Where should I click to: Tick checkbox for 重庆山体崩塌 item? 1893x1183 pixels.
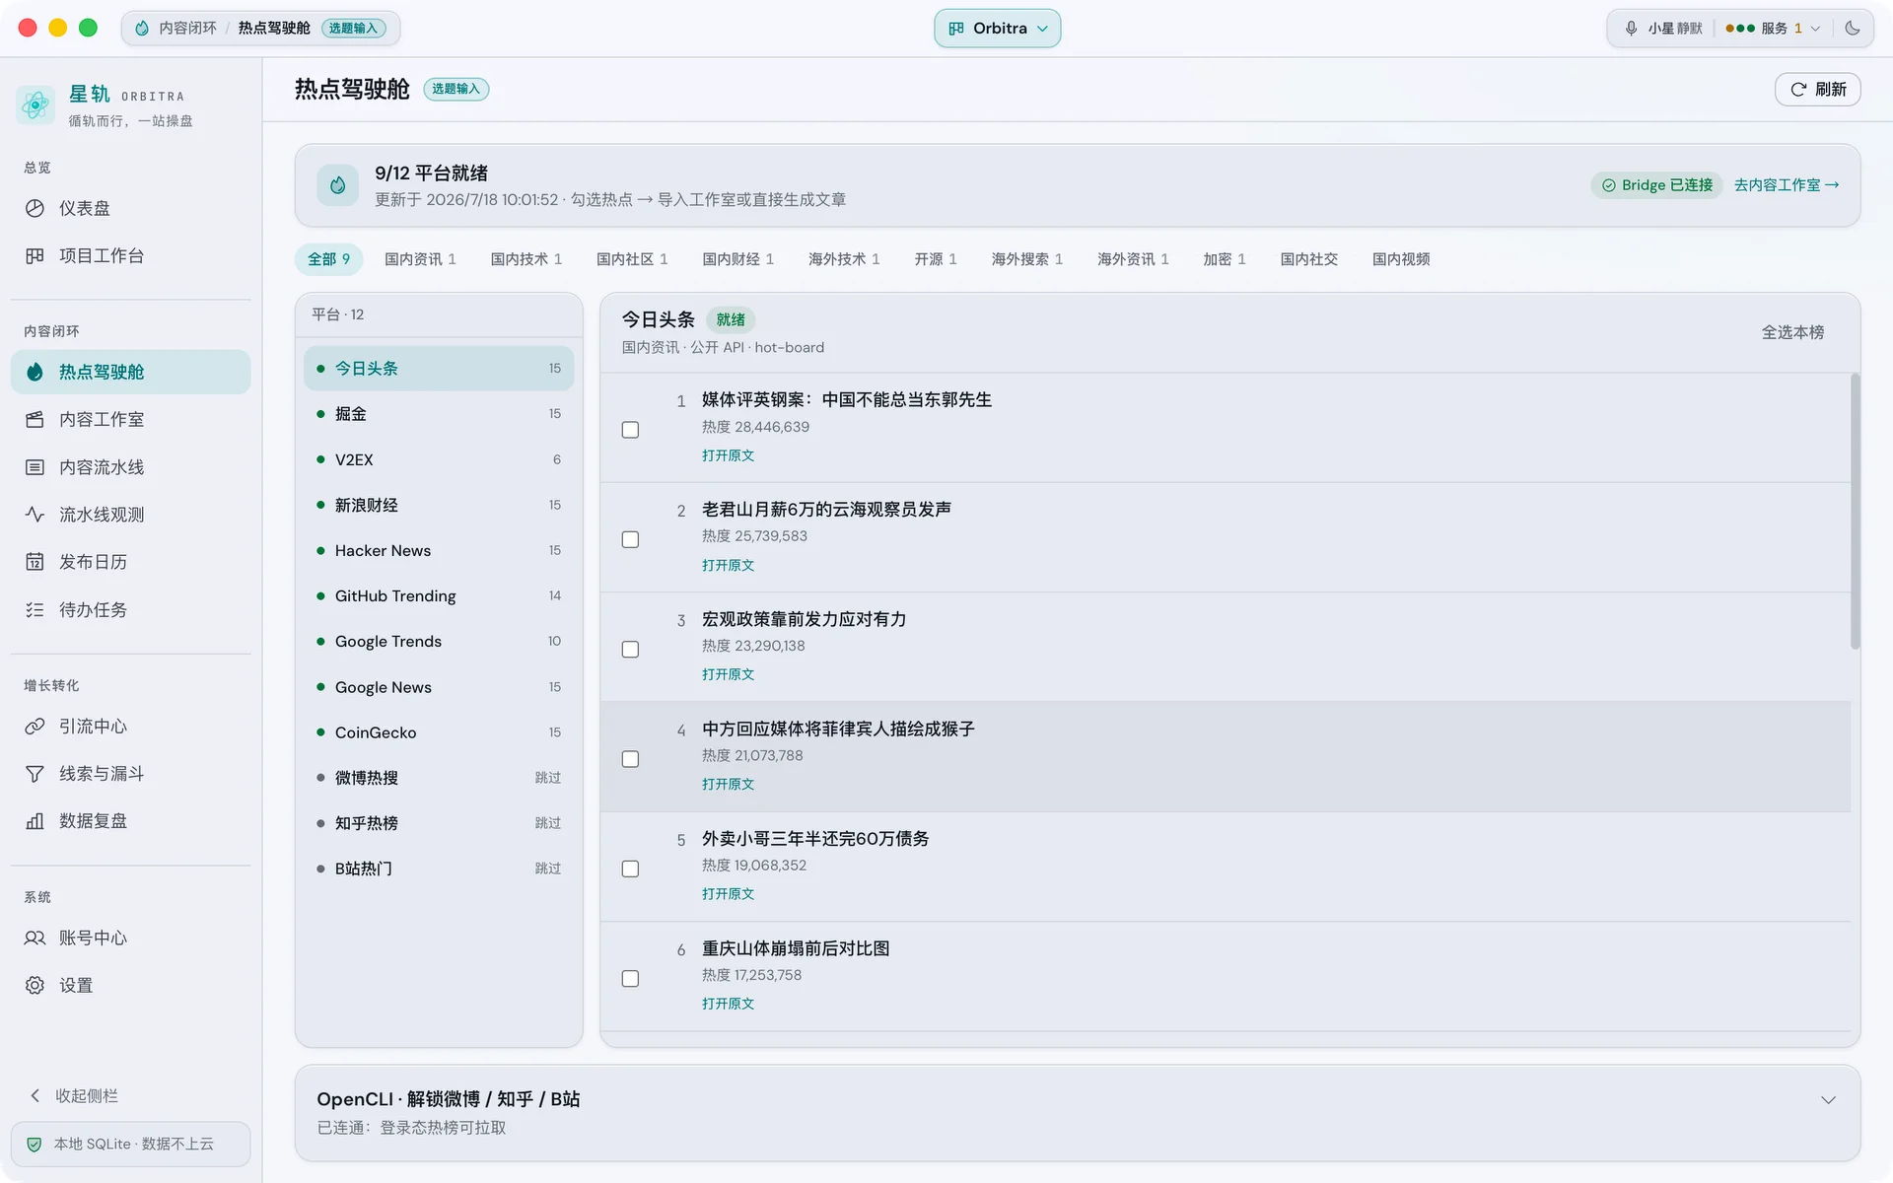click(x=630, y=979)
